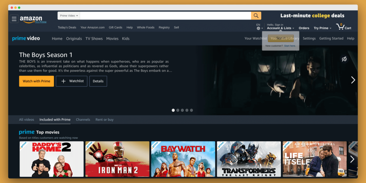Expand the Account & Lists dropdown

pos(280,28)
